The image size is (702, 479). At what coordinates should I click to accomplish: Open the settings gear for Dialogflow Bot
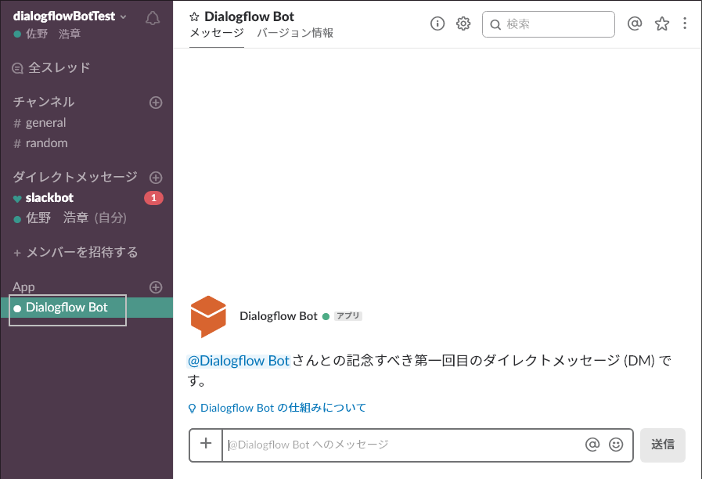[x=463, y=23]
